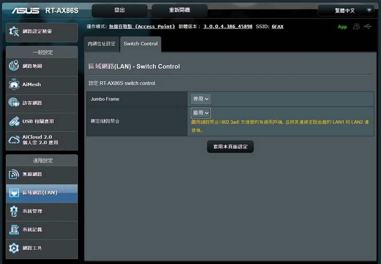381x264 pixels.
Task: Click the USB application icon
Action: (x=14, y=121)
